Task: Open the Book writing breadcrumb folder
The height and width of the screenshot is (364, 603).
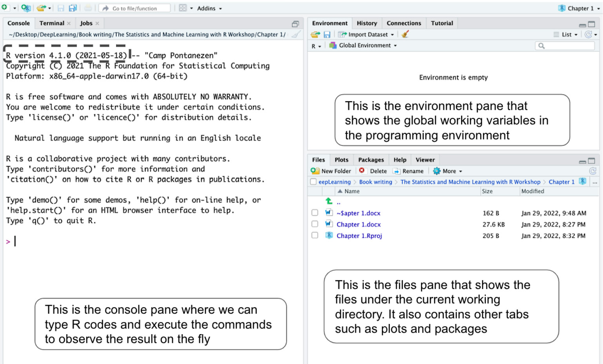Action: [x=375, y=182]
